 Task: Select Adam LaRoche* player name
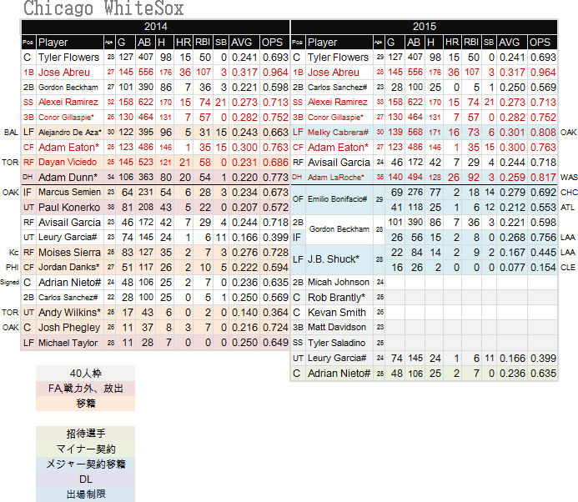point(336,178)
